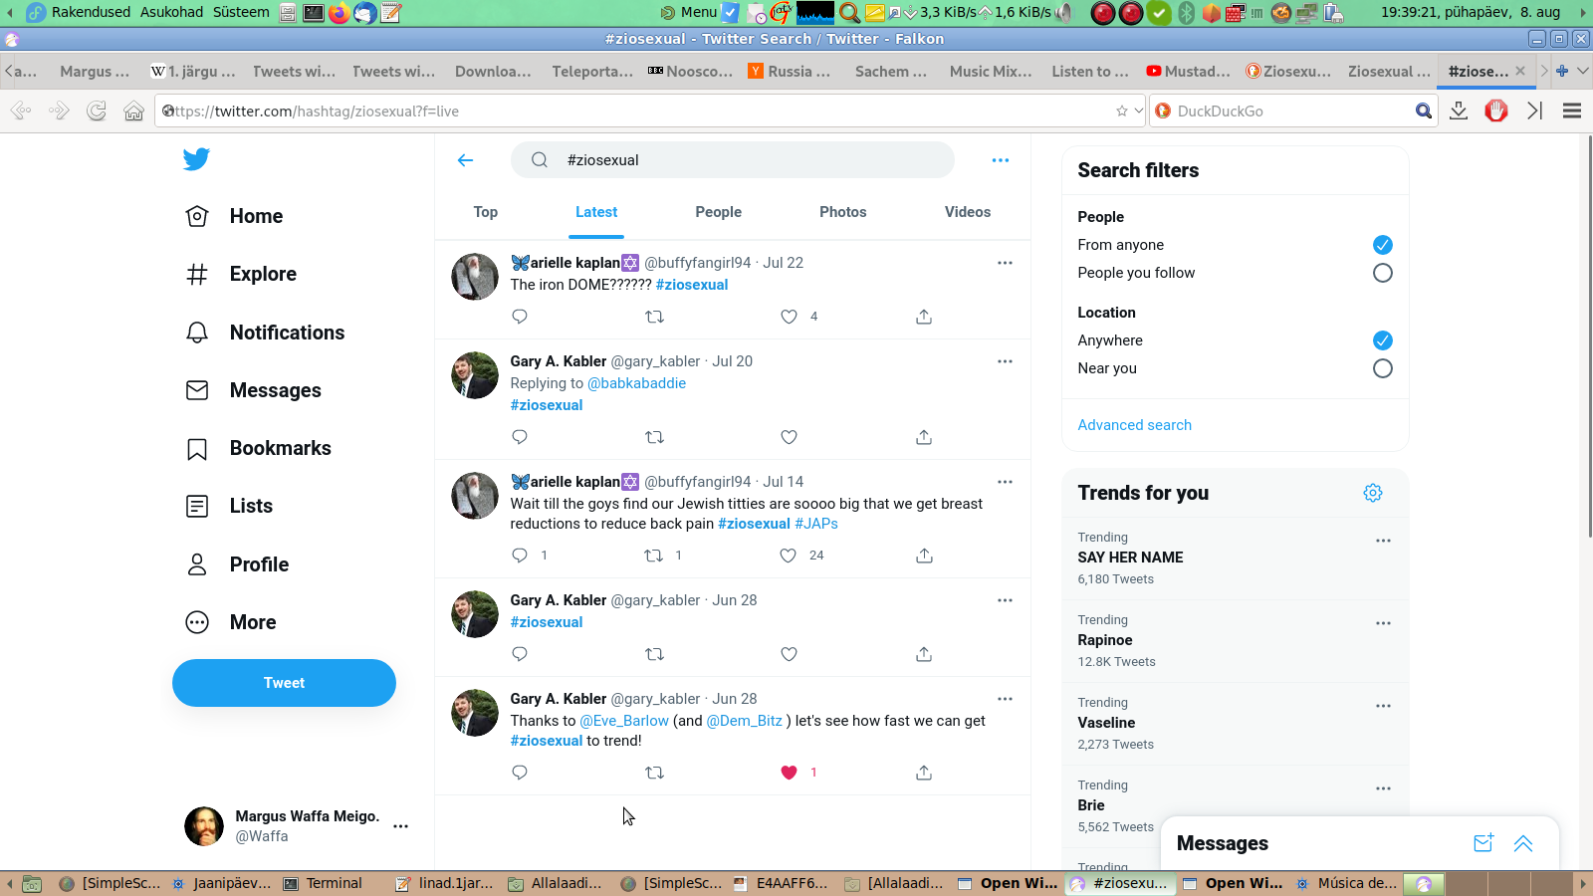This screenshot has width=1593, height=896.
Task: Click the blue Tweet button
Action: tap(284, 683)
